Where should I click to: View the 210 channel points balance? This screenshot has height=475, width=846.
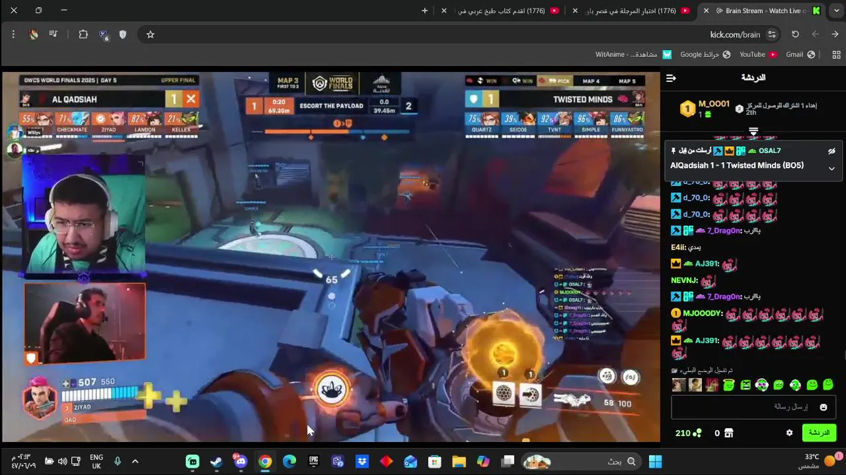(688, 433)
